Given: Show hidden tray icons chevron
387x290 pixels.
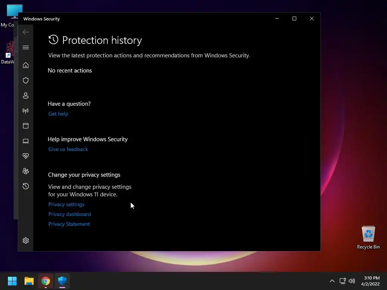Looking at the screenshot, I should [x=332, y=281].
